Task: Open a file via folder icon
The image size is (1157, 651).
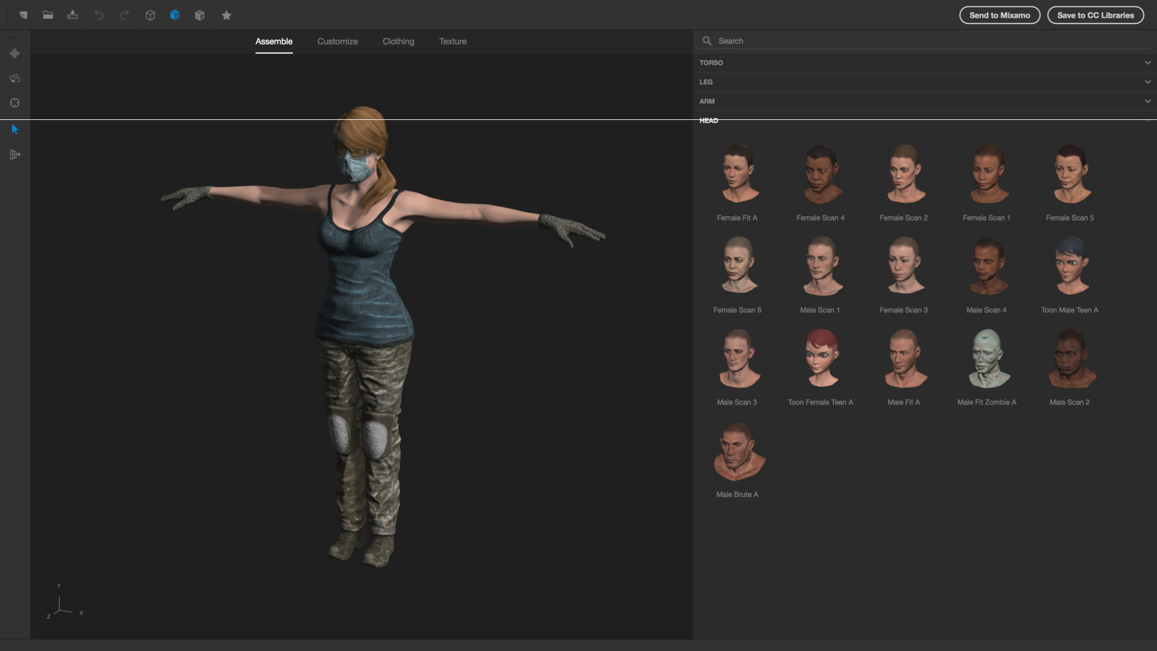Action: tap(48, 15)
